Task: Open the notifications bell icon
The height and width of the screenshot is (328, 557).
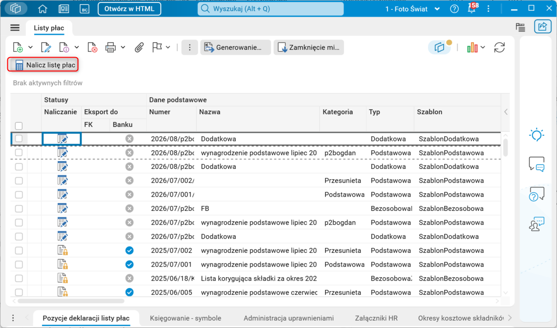Action: tap(472, 9)
